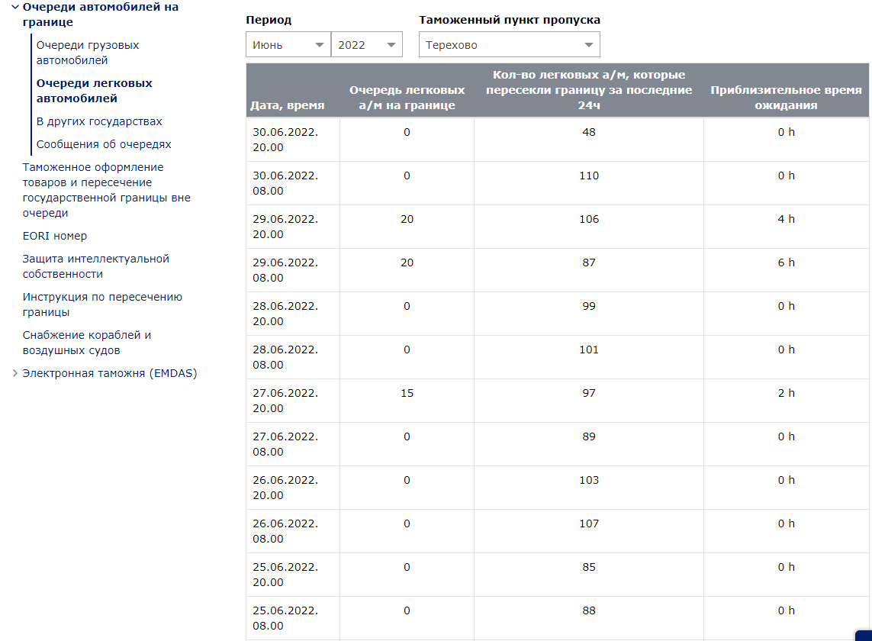This screenshot has height=641, width=872.
Task: Click the 'EORI номер' link
Action: pos(55,236)
